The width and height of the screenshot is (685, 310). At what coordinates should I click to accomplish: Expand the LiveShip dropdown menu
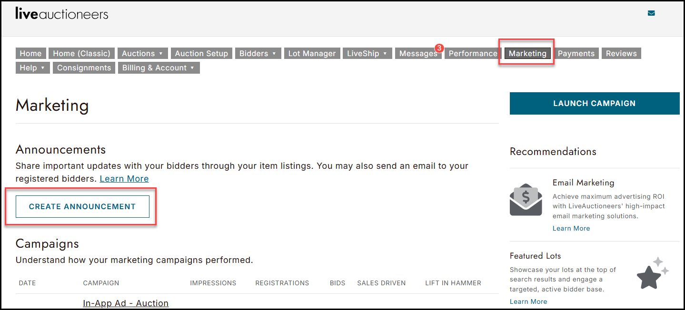pyautogui.click(x=367, y=53)
